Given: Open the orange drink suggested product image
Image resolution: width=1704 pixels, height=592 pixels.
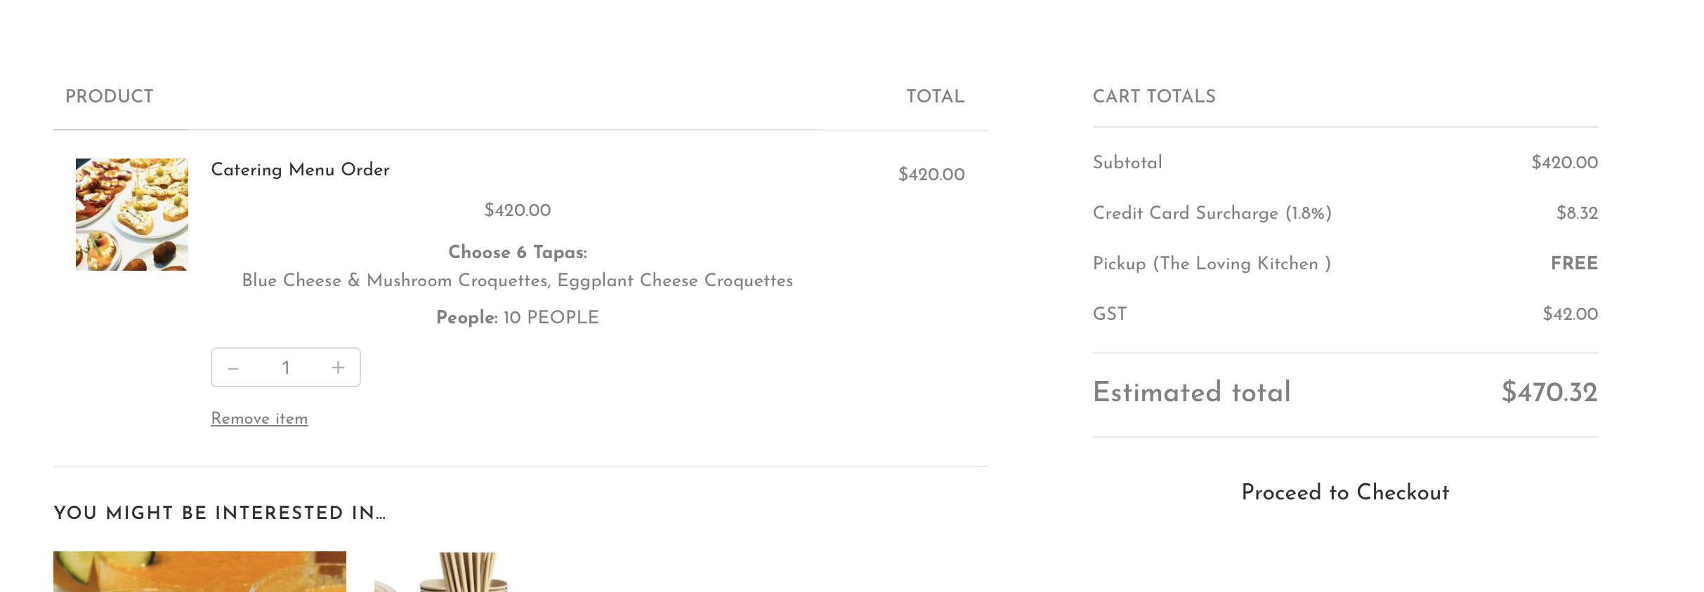Looking at the screenshot, I should [199, 571].
